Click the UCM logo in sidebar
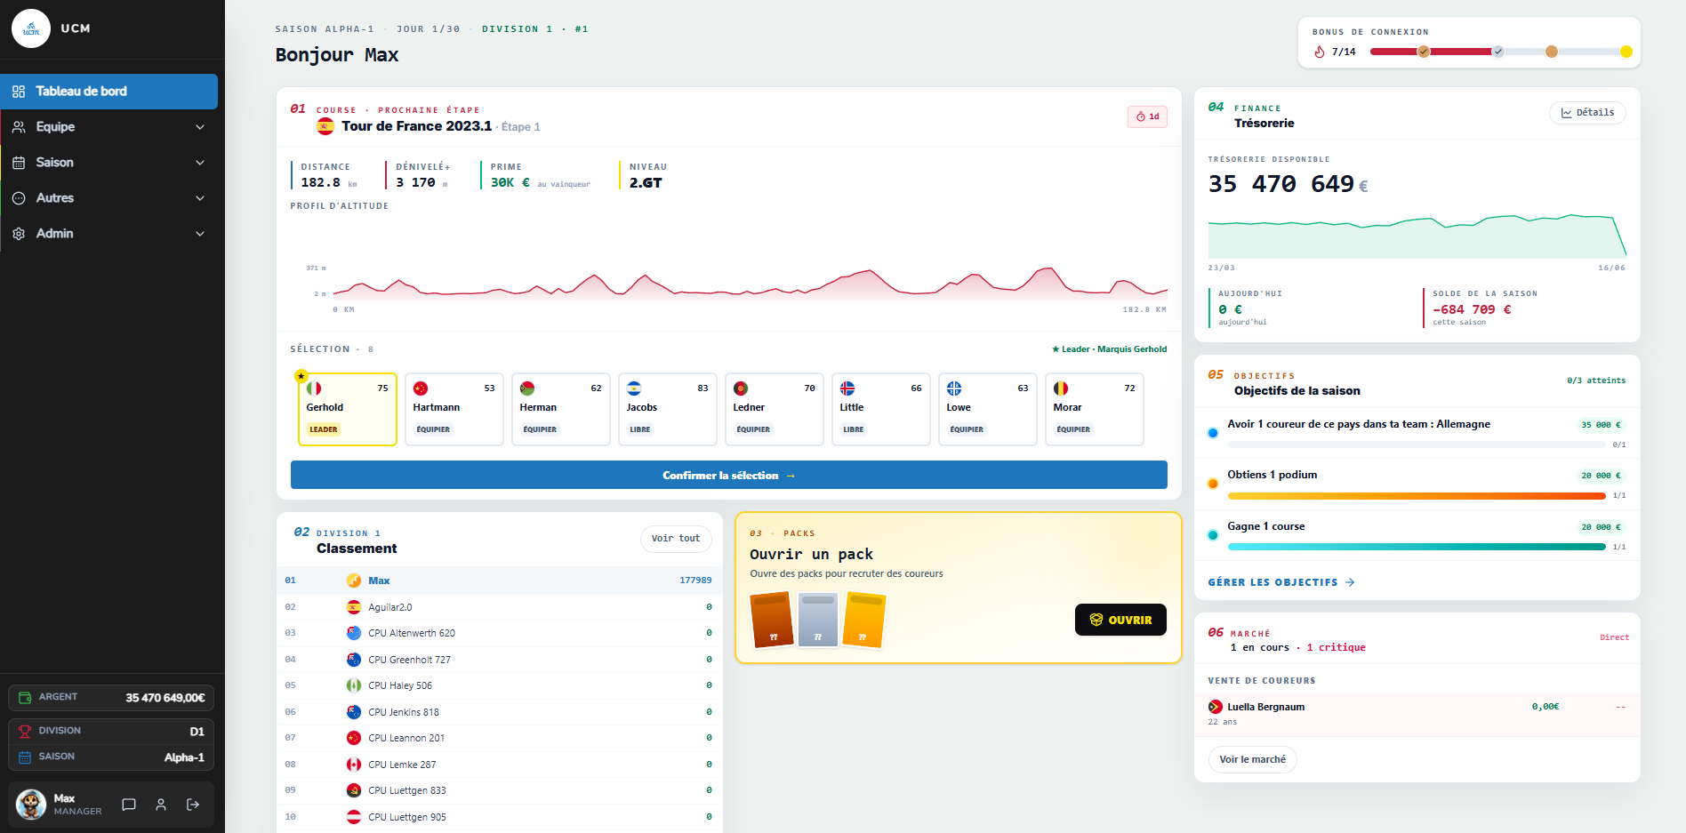 31,28
